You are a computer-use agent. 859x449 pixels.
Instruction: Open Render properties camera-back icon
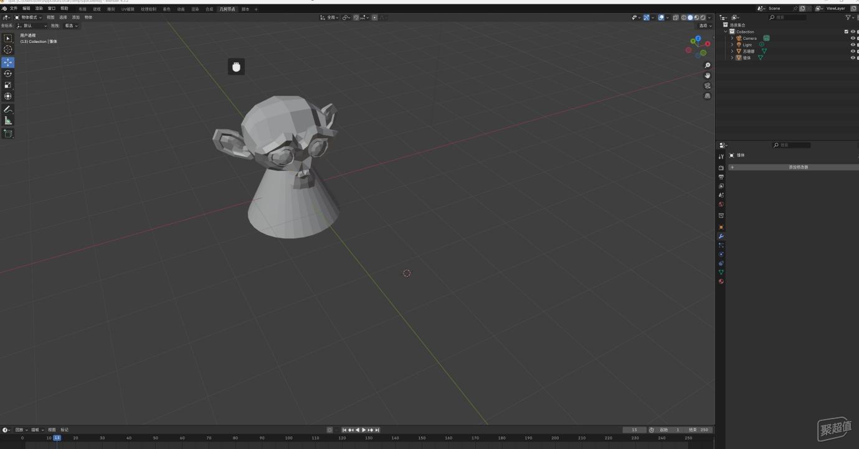721,168
